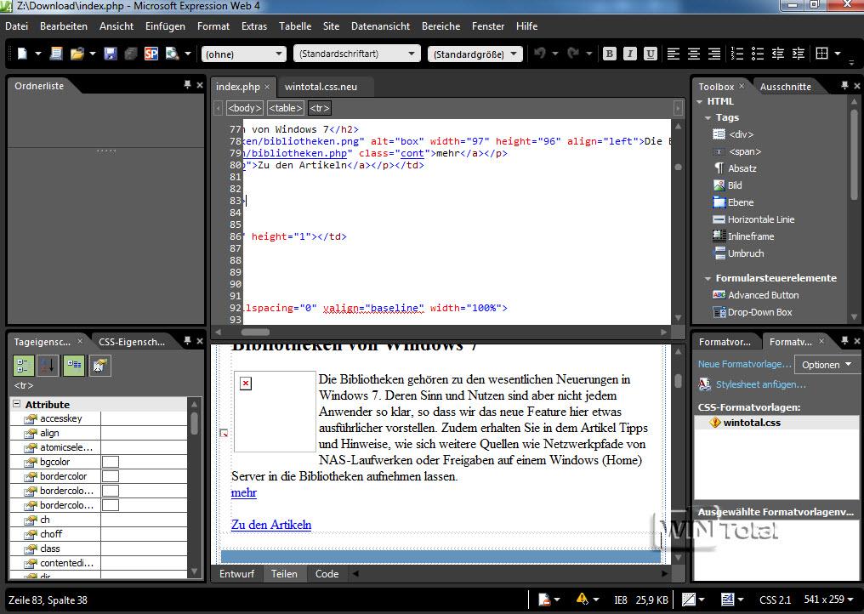
Task: Open the Standardschriftart font dropdown
Action: tap(412, 54)
